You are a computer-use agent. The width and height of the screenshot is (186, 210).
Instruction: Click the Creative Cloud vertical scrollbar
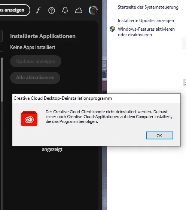[2, 80]
